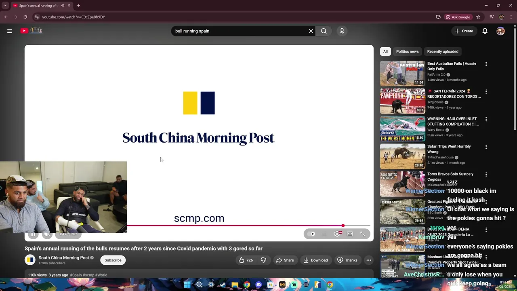Open Windows Start menu
This screenshot has width=517, height=291.
coord(187,285)
